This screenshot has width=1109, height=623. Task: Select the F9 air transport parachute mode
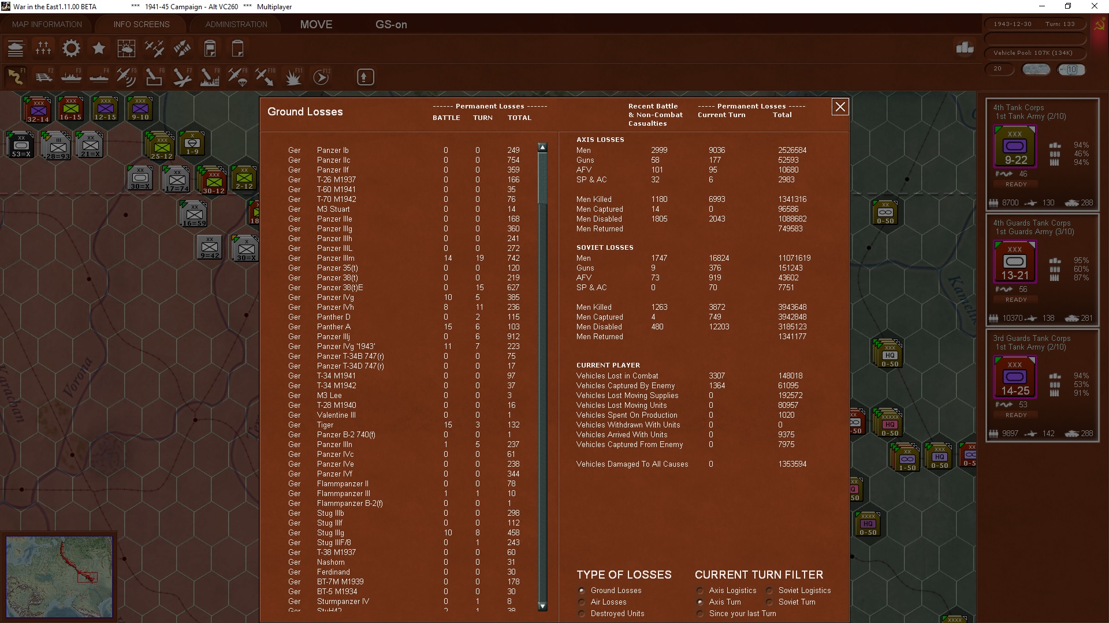coord(237,77)
